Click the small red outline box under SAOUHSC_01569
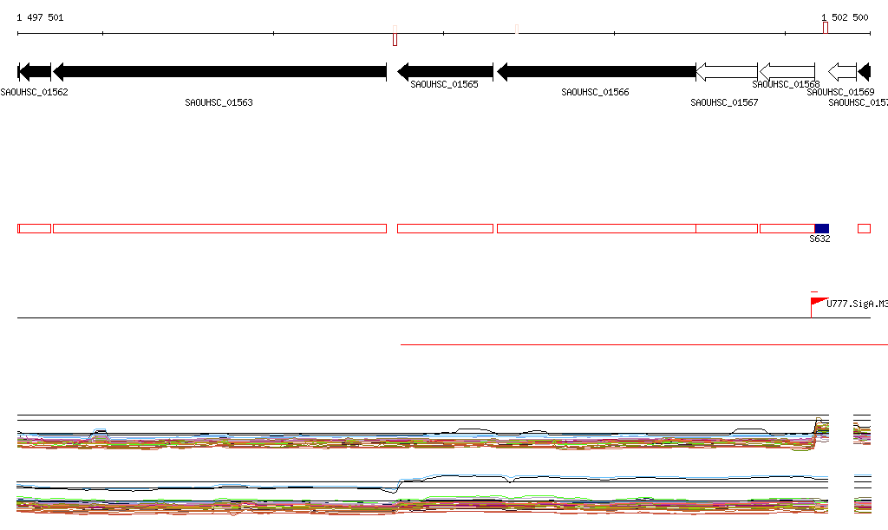 click(865, 229)
